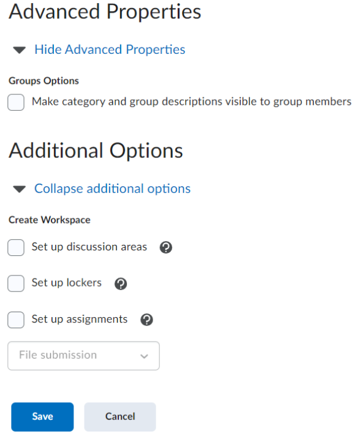This screenshot has height=442, width=359.
Task: Click the Hide Advanced Properties link
Action: pyautogui.click(x=110, y=50)
